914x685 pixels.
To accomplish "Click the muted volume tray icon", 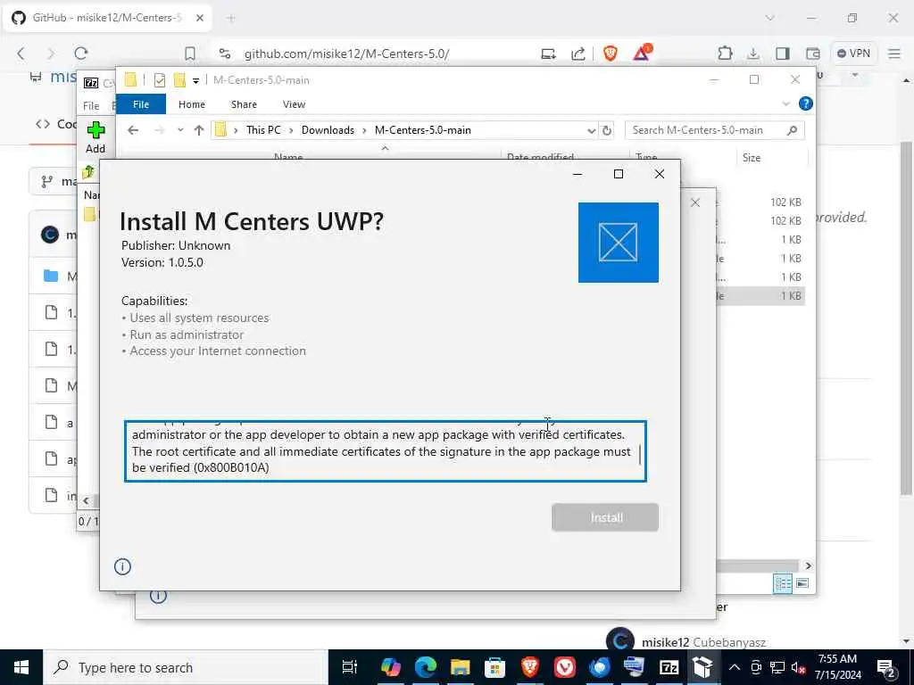I will [x=798, y=667].
